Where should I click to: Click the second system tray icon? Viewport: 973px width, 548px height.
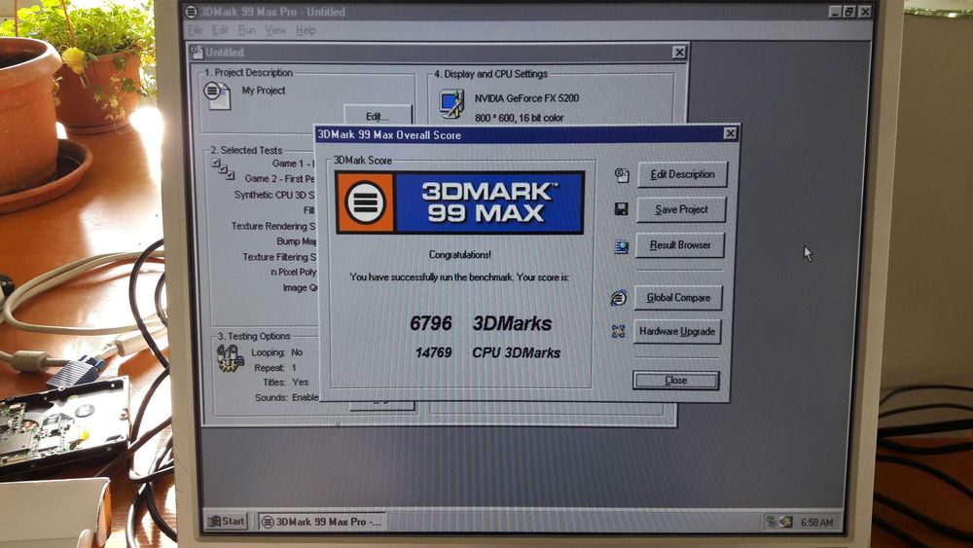(786, 522)
